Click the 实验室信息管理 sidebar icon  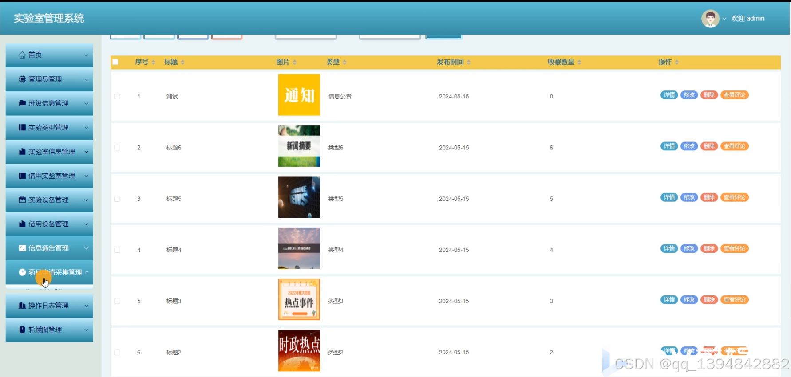coord(22,152)
